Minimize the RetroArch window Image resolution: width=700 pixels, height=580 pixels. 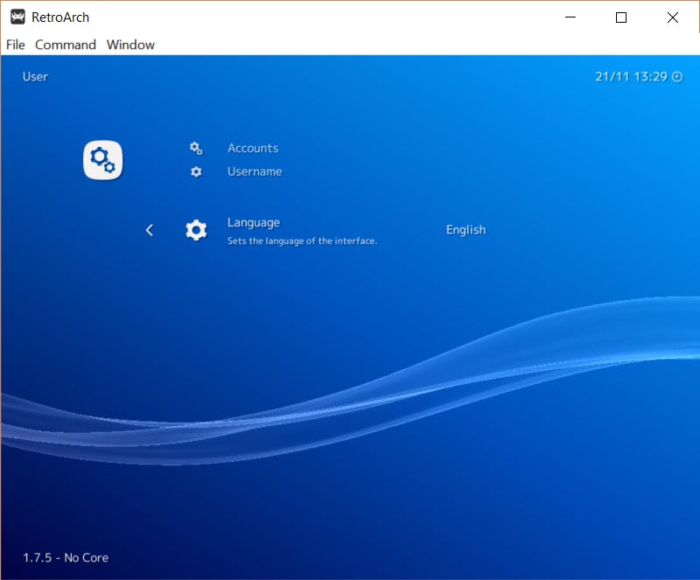pyautogui.click(x=570, y=17)
